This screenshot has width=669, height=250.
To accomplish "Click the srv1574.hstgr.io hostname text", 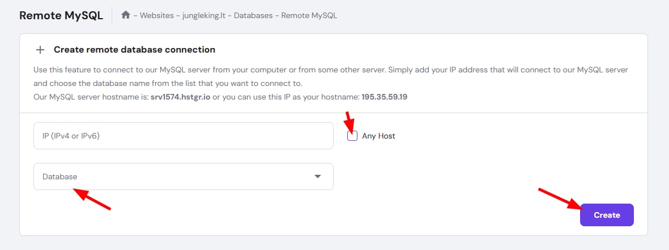I will [x=181, y=97].
